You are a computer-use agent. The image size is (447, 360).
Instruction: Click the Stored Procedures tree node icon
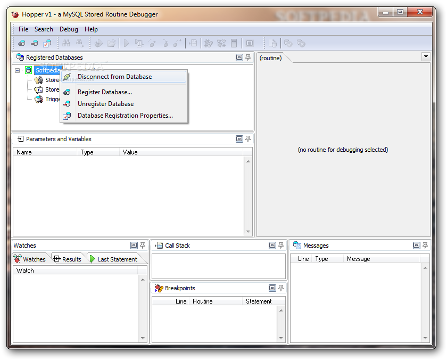[x=38, y=80]
